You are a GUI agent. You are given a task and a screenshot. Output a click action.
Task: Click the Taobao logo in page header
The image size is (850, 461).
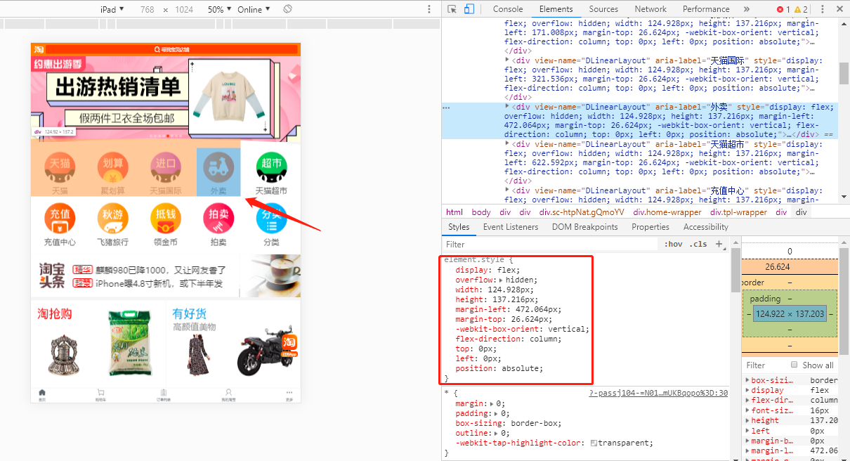(x=39, y=49)
